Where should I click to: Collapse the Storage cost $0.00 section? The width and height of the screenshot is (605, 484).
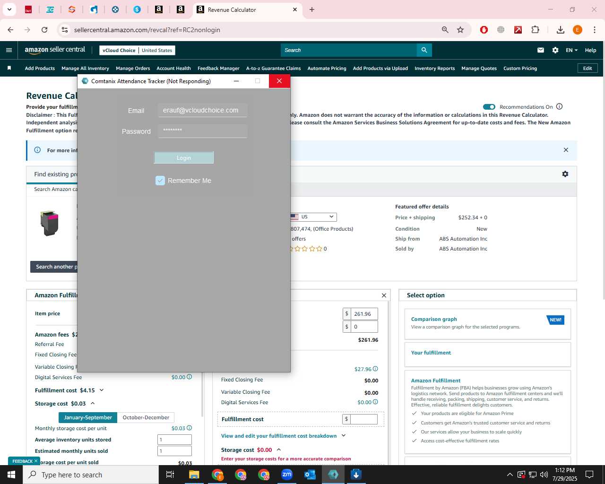[x=279, y=450]
